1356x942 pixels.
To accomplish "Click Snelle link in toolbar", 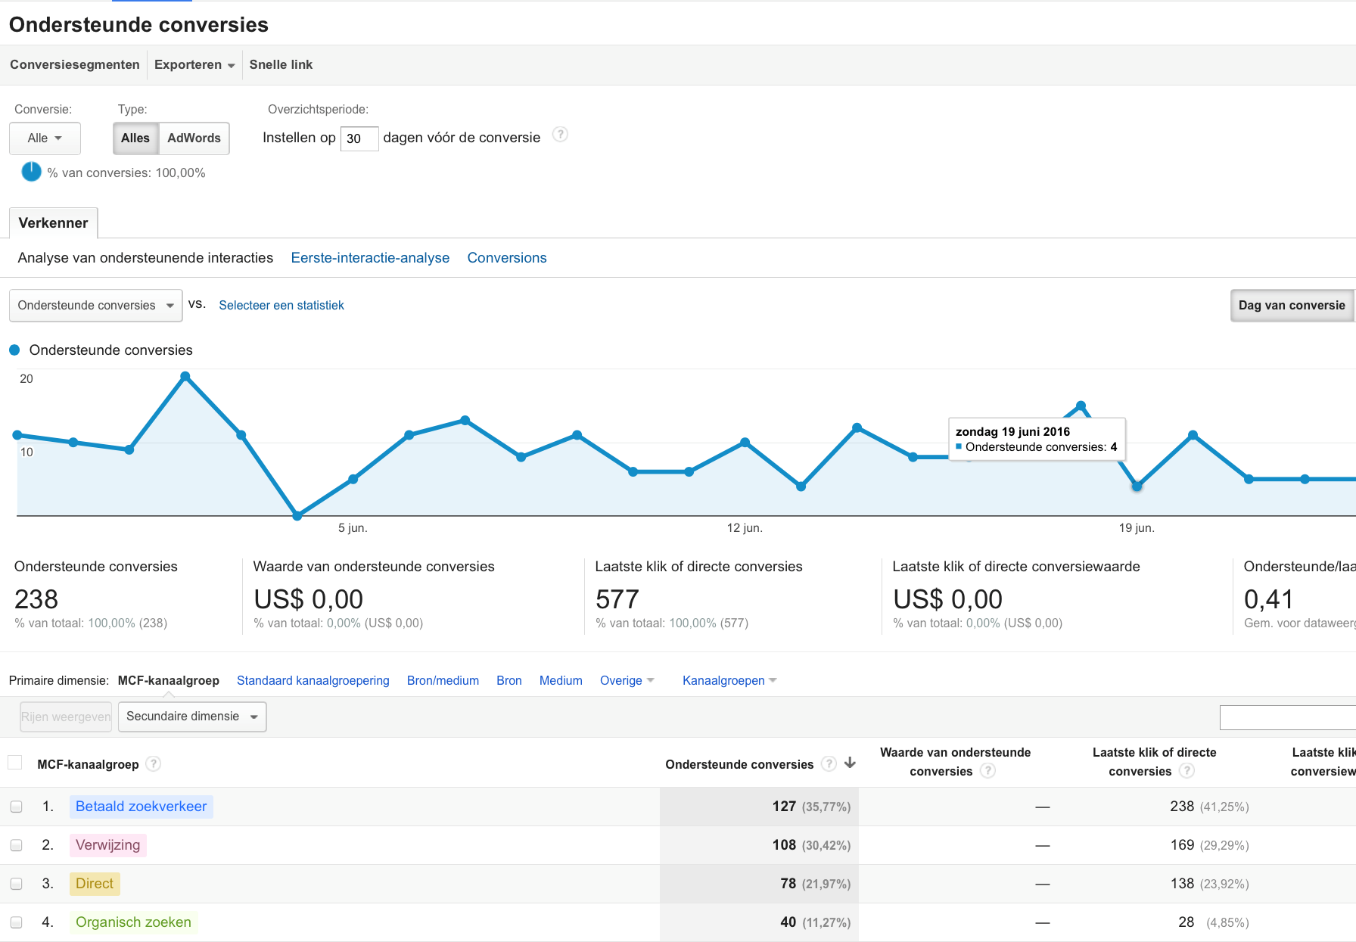I will click(x=281, y=65).
